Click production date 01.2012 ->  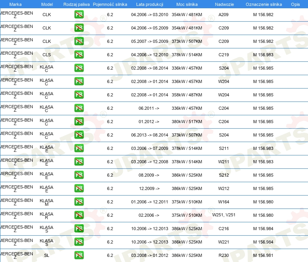click(149, 122)
